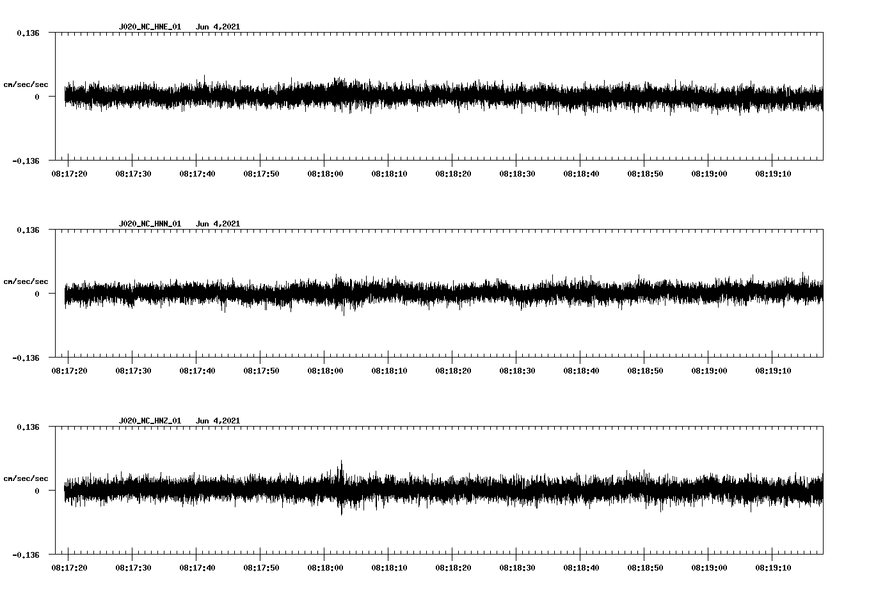
Task: Click the -0.136 lower limit on HNZ plot
Action: pos(26,555)
